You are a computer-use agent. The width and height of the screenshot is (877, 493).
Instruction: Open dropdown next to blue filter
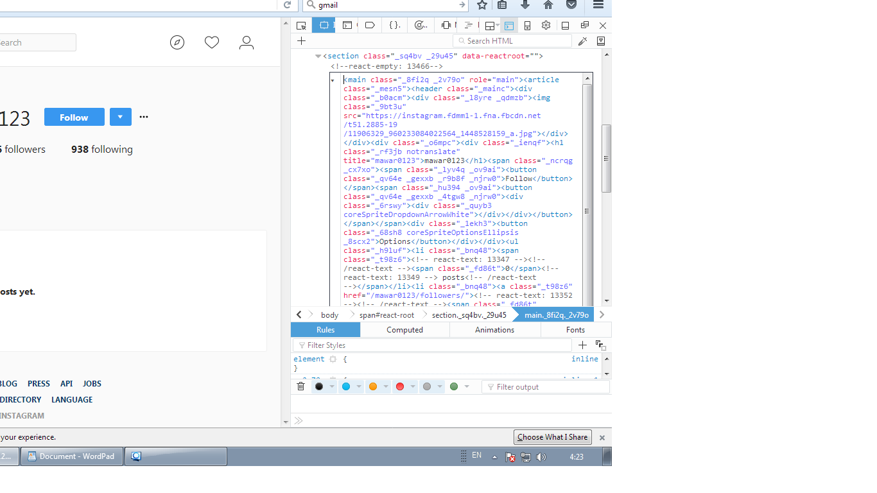pos(359,386)
